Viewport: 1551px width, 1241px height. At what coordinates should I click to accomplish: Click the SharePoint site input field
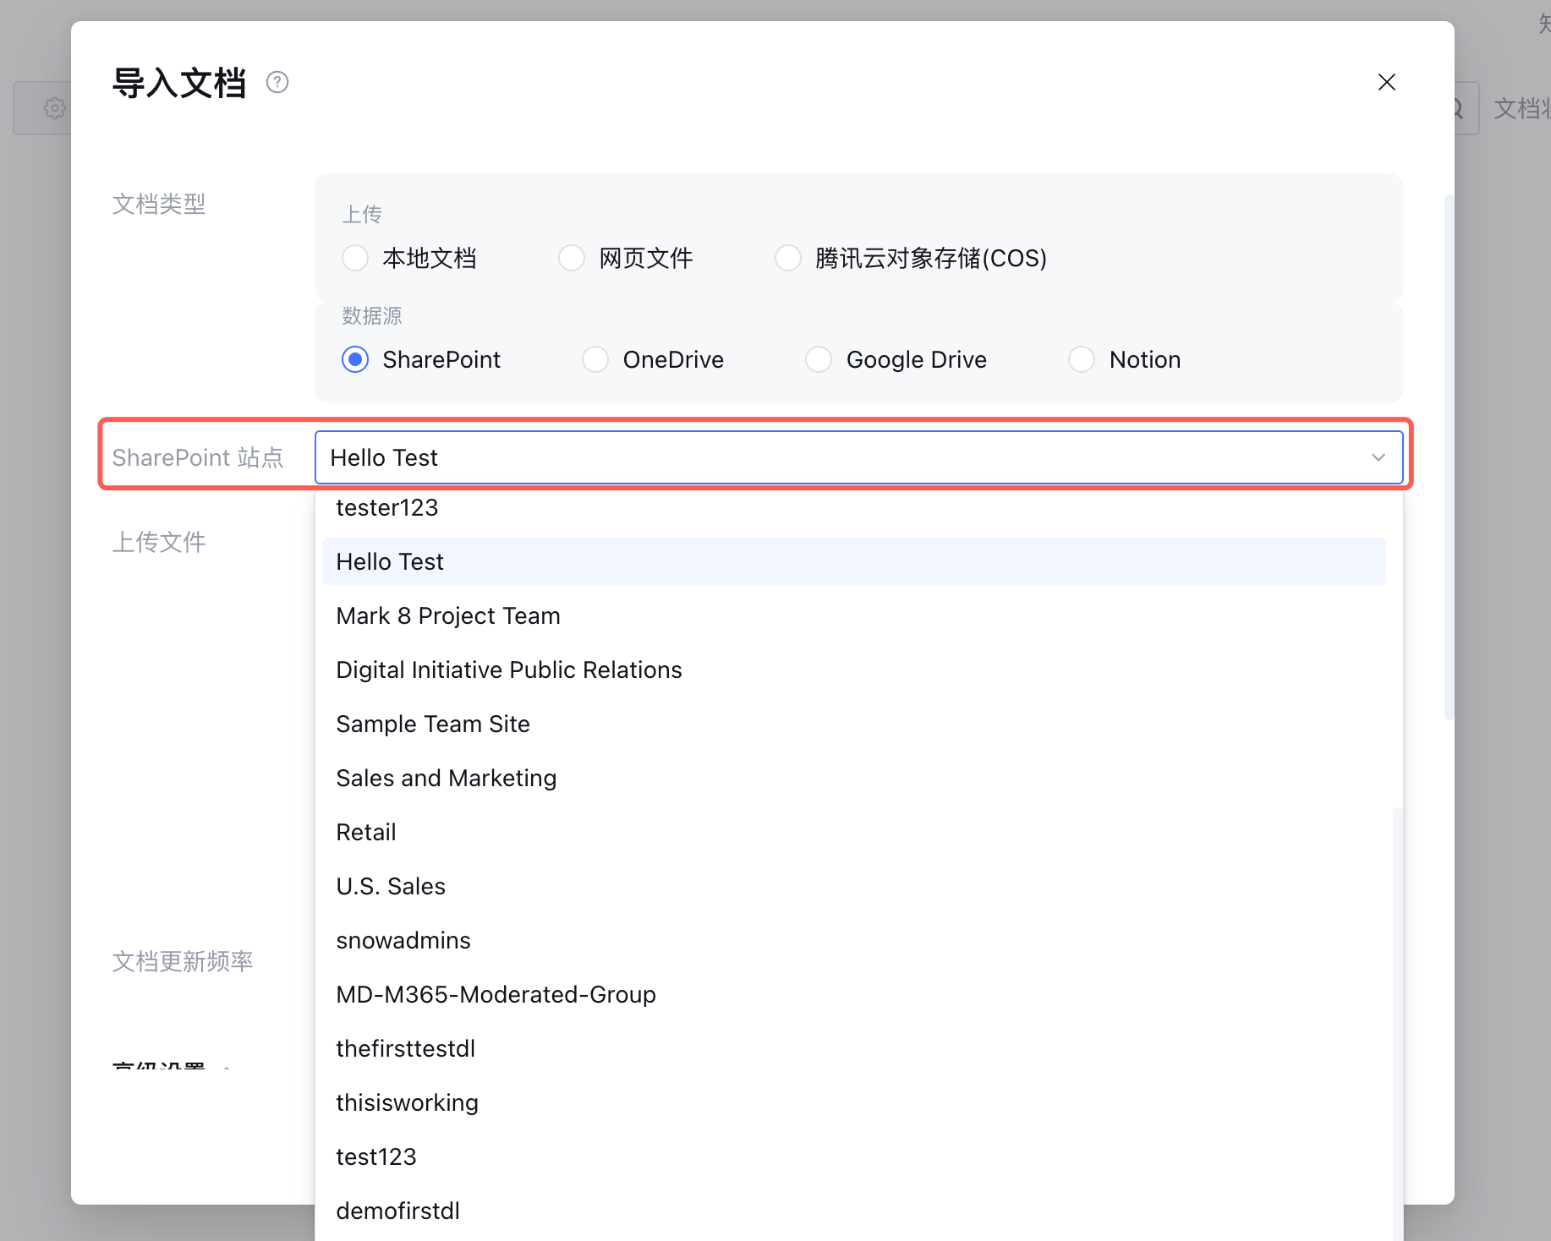(858, 457)
